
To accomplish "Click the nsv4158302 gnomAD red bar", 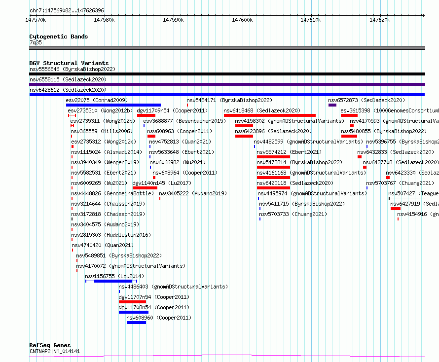I will tap(244, 126).
